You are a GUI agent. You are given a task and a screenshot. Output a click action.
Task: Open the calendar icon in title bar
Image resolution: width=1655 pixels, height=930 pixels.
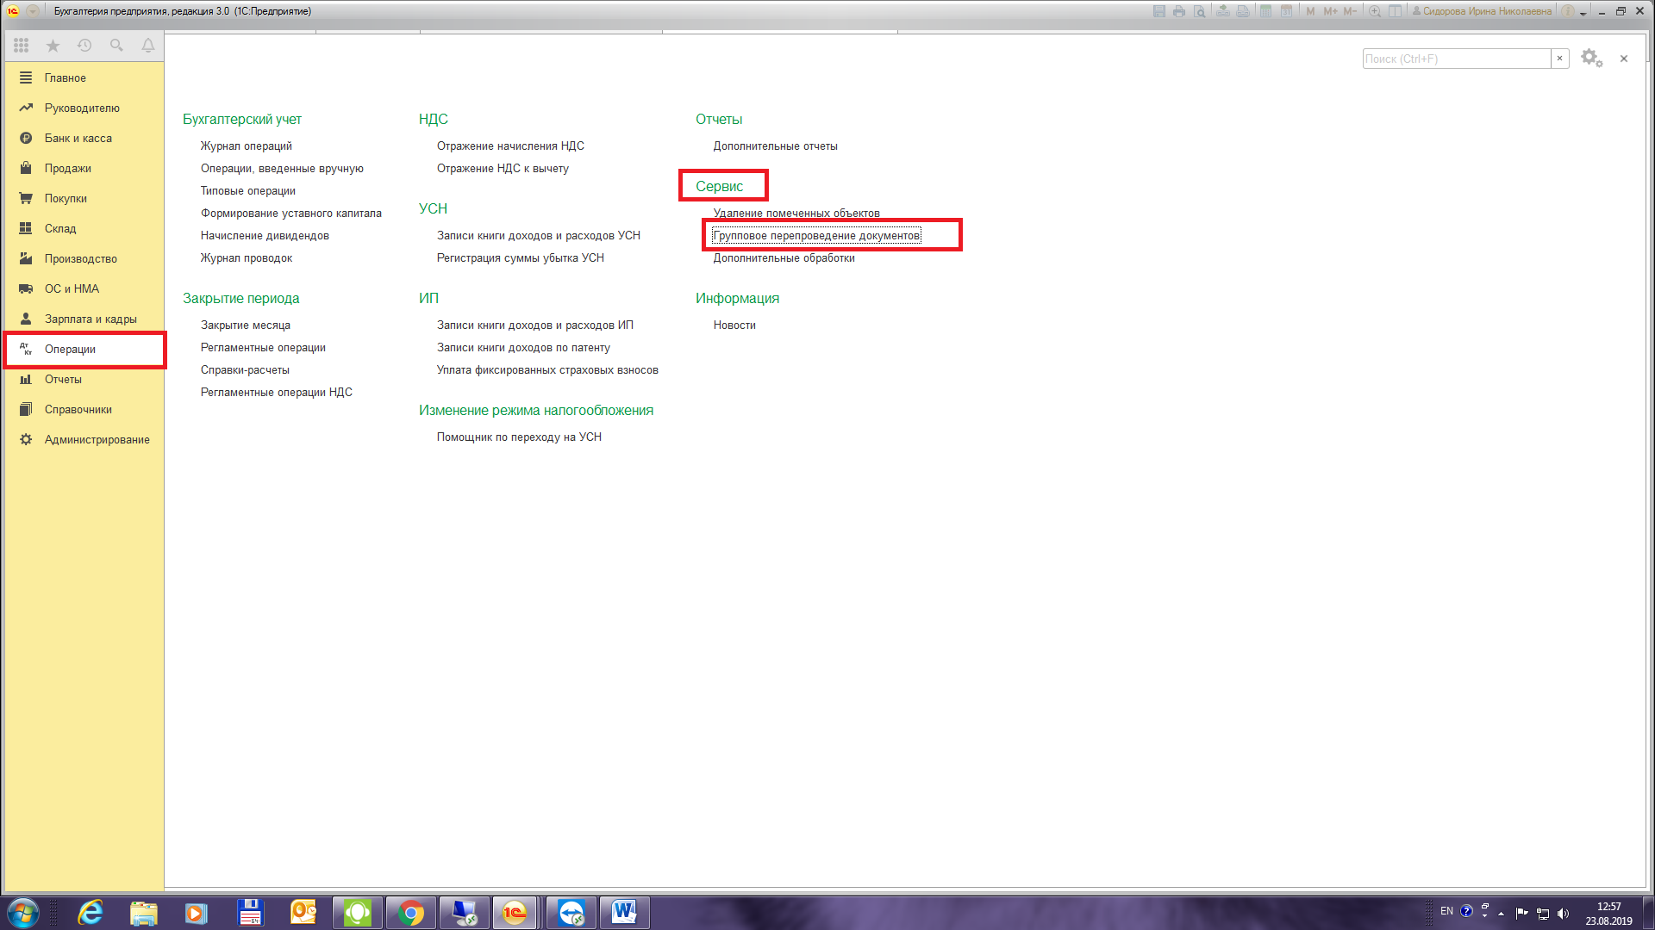click(1286, 11)
